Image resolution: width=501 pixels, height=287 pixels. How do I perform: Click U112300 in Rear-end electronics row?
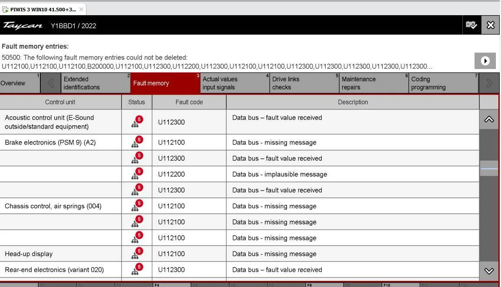tap(171, 270)
